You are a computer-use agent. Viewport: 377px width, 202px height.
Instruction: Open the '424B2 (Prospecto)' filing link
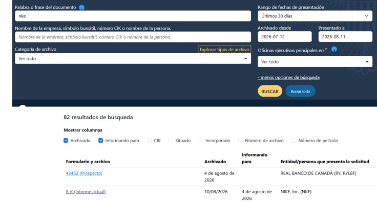tap(84, 173)
